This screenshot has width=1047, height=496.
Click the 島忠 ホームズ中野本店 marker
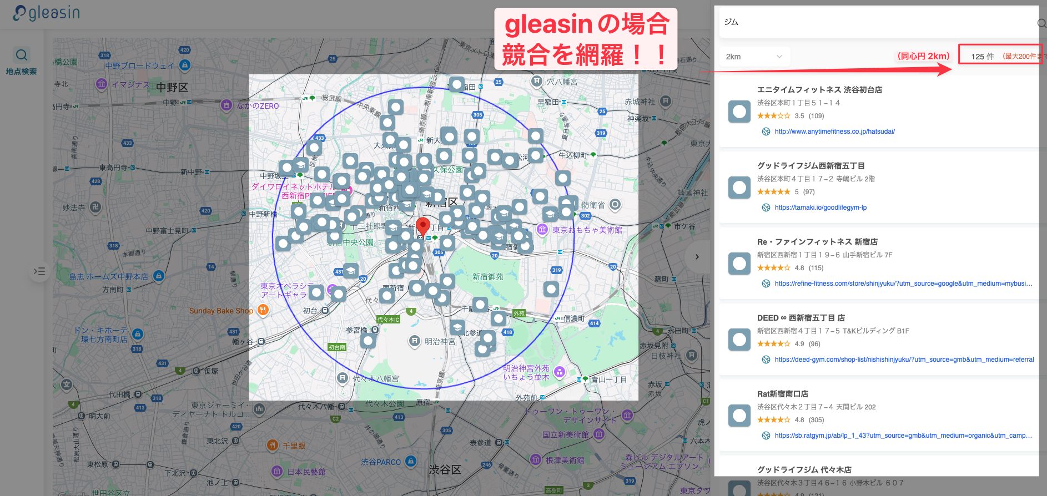click(159, 276)
